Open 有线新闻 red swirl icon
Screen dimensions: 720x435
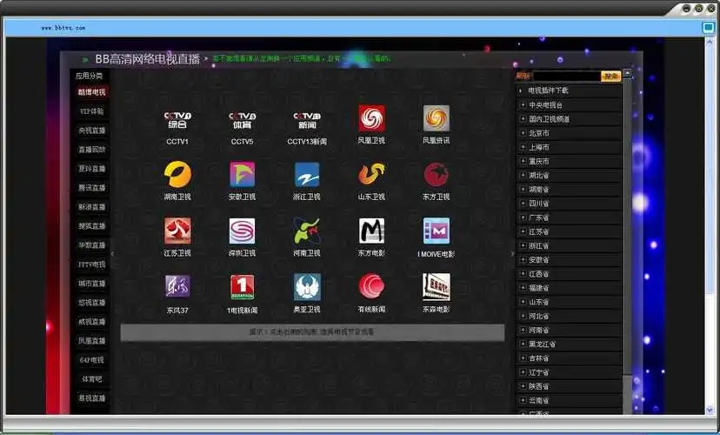click(371, 286)
